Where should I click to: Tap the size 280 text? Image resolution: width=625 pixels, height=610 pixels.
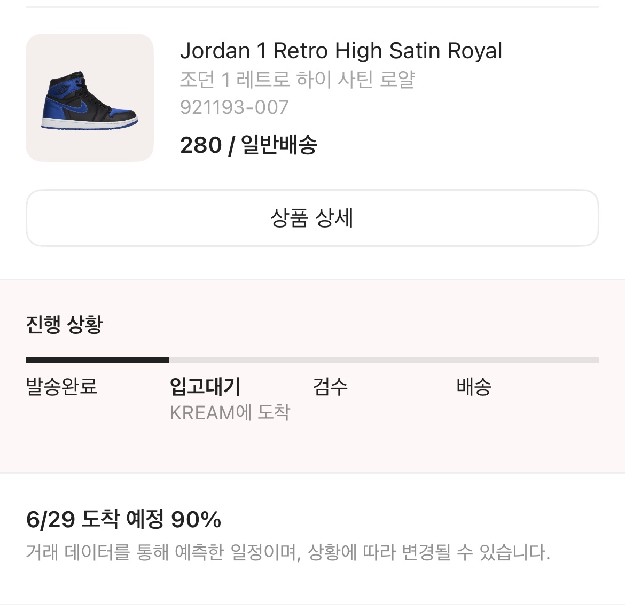[200, 145]
